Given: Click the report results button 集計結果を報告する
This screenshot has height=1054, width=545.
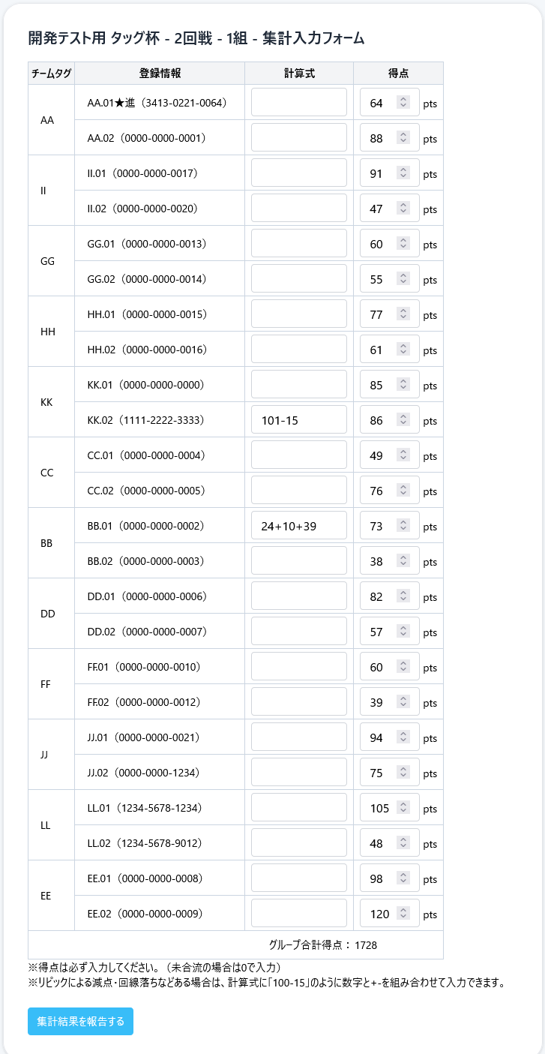Looking at the screenshot, I should 80,1021.
